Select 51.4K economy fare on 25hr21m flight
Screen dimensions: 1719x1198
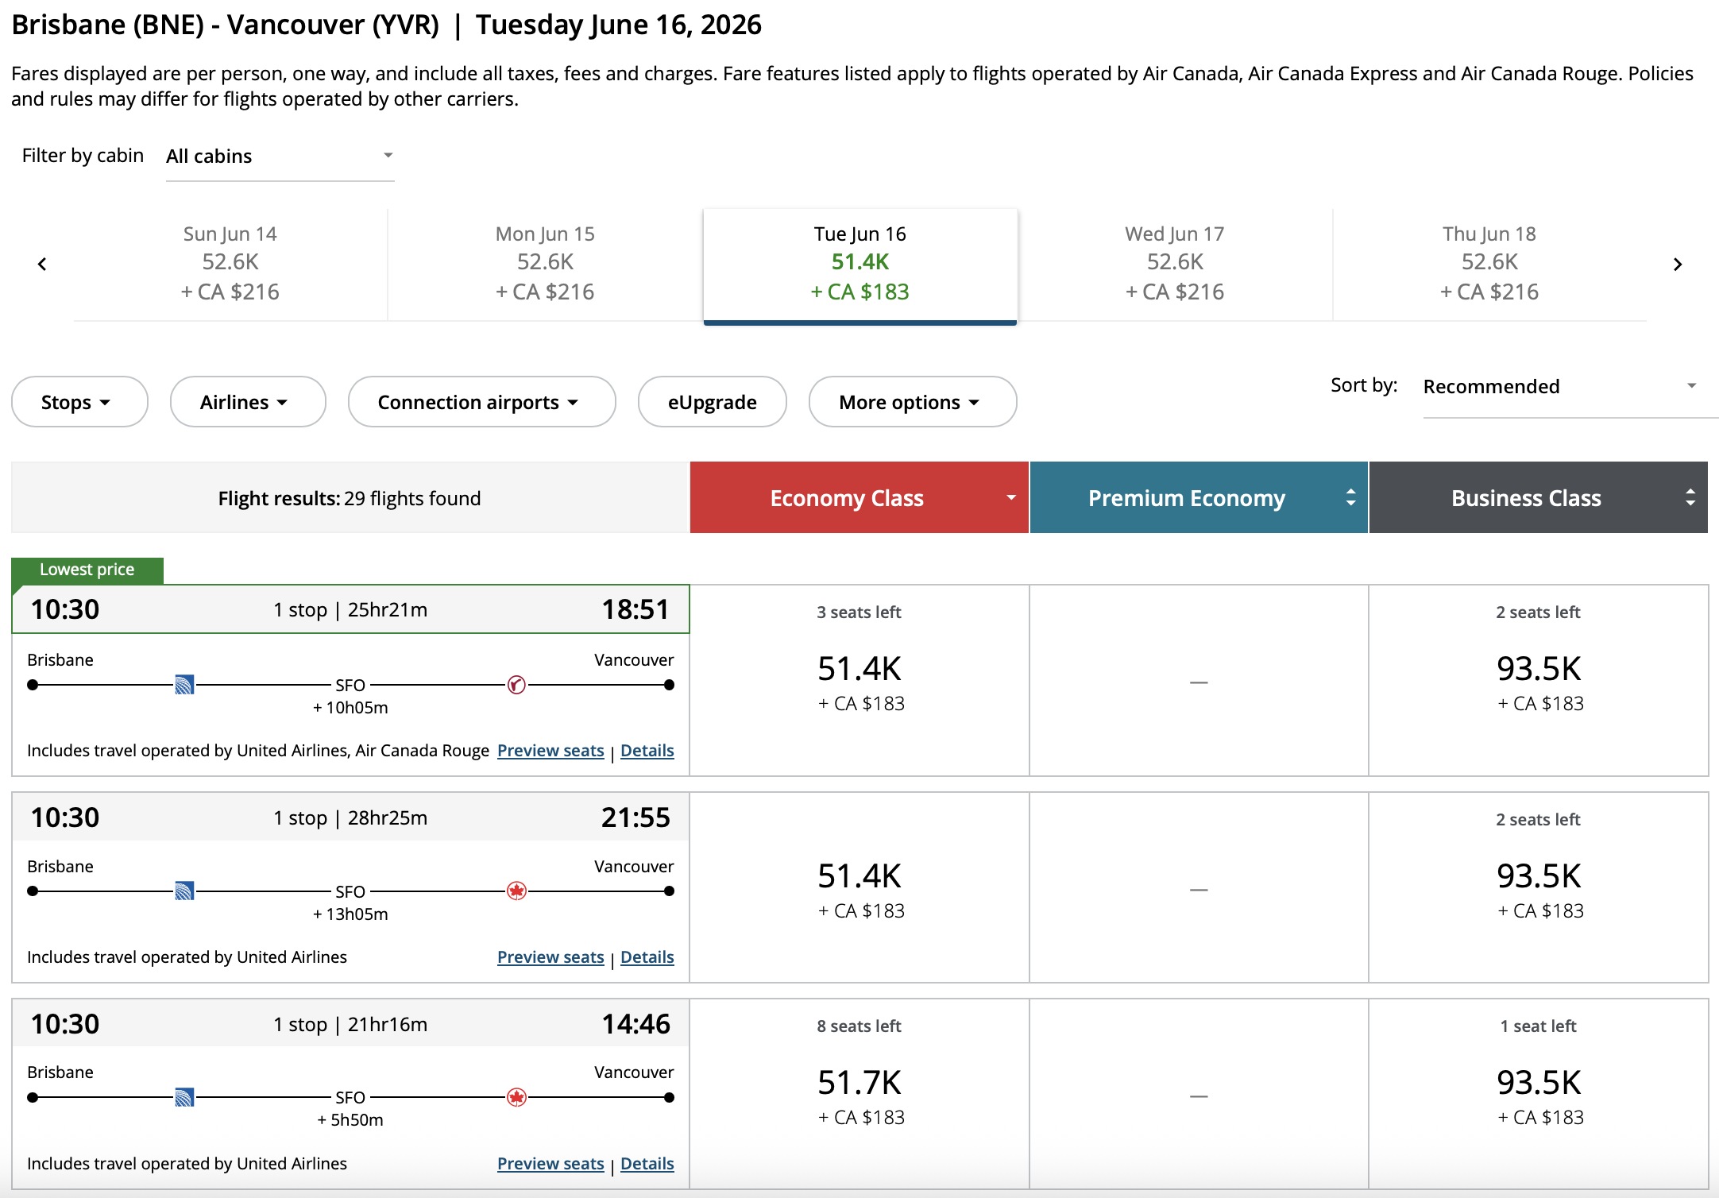pos(859,681)
